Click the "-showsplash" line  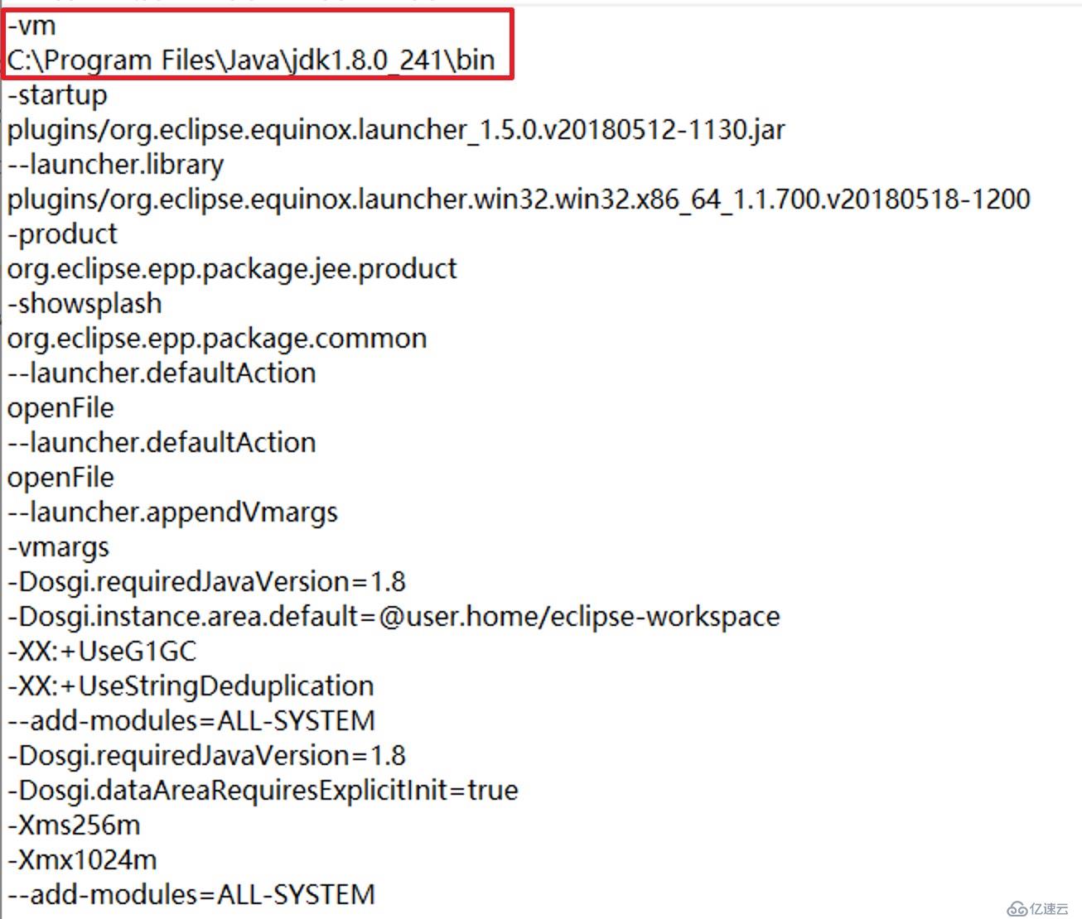pos(85,304)
